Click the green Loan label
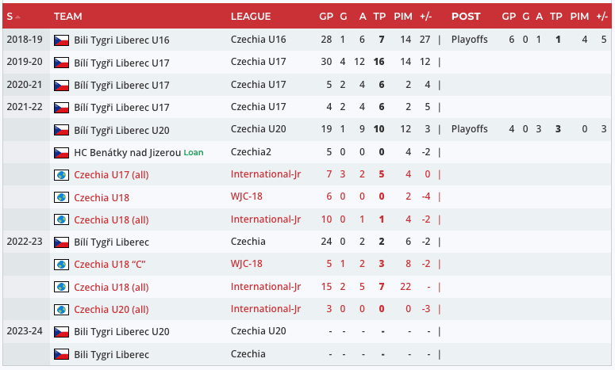 194,152
